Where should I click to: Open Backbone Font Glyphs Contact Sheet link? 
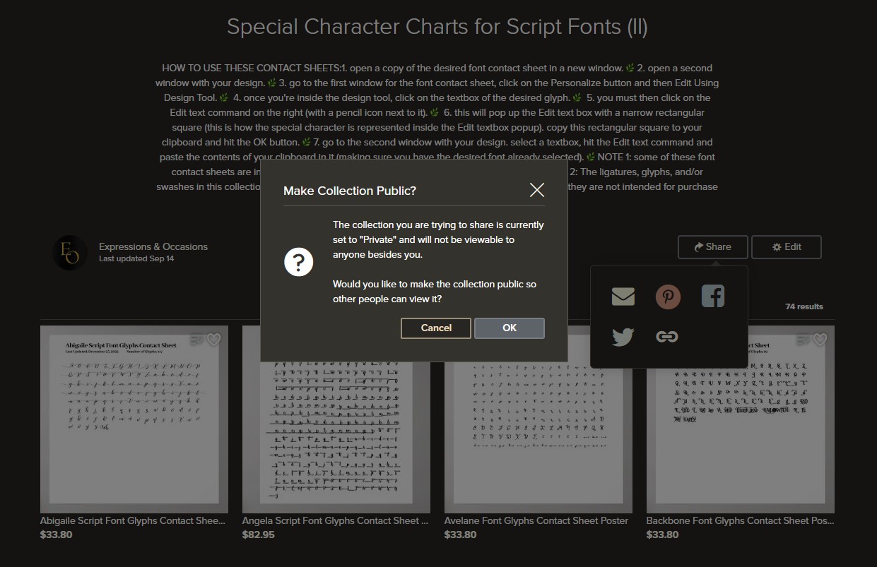[x=740, y=520]
